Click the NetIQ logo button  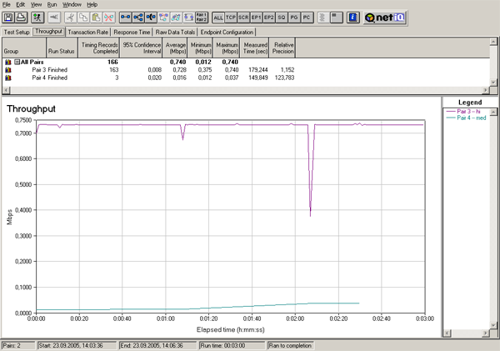(x=385, y=18)
